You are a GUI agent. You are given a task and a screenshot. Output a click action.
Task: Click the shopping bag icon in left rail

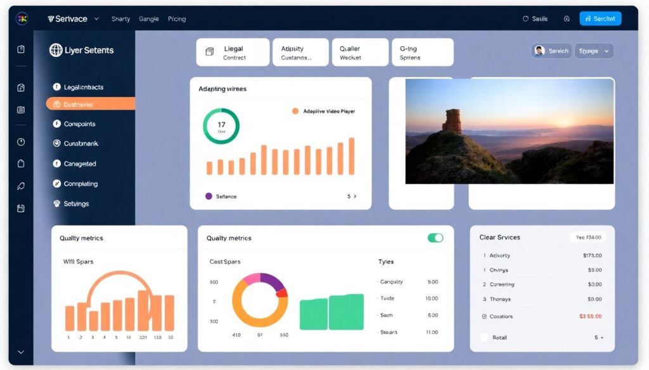(21, 164)
